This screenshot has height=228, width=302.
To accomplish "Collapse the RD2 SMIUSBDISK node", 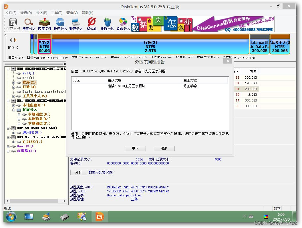I will (8, 128).
